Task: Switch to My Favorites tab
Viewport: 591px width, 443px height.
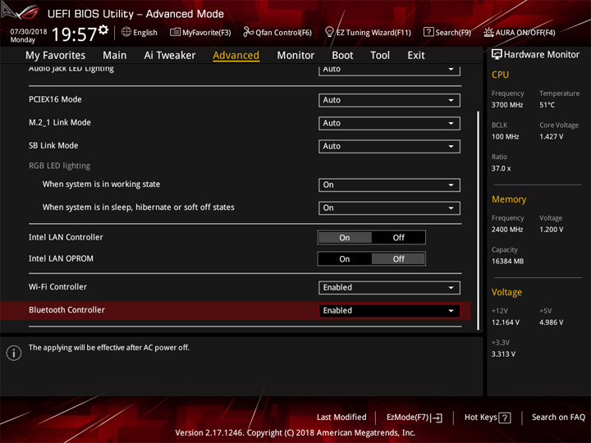Action: (56, 56)
